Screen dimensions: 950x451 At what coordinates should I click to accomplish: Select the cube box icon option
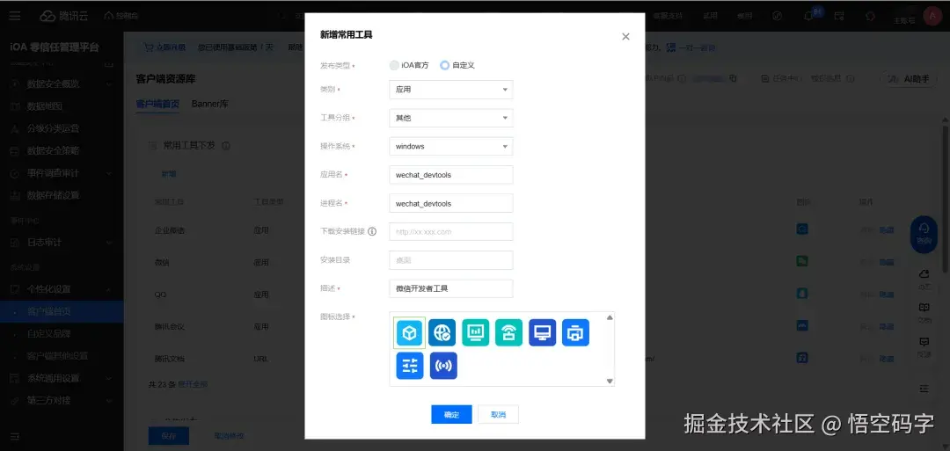tap(410, 333)
